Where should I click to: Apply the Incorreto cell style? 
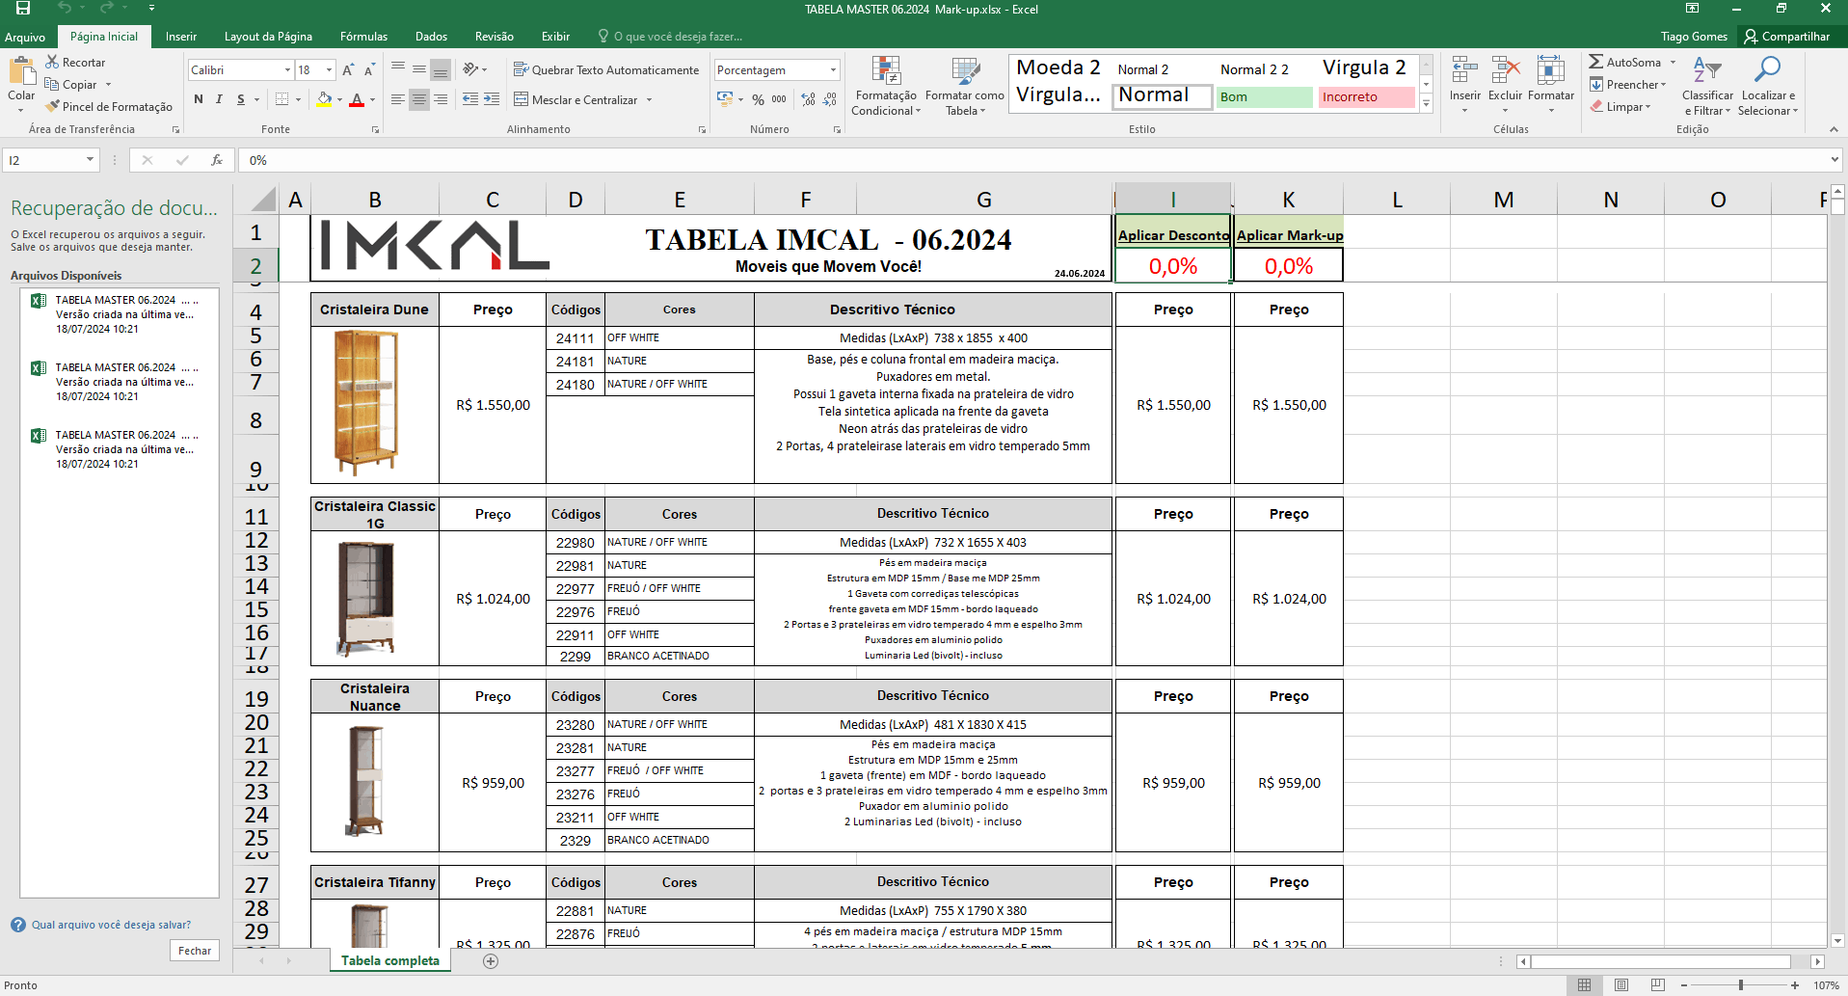pos(1366,96)
